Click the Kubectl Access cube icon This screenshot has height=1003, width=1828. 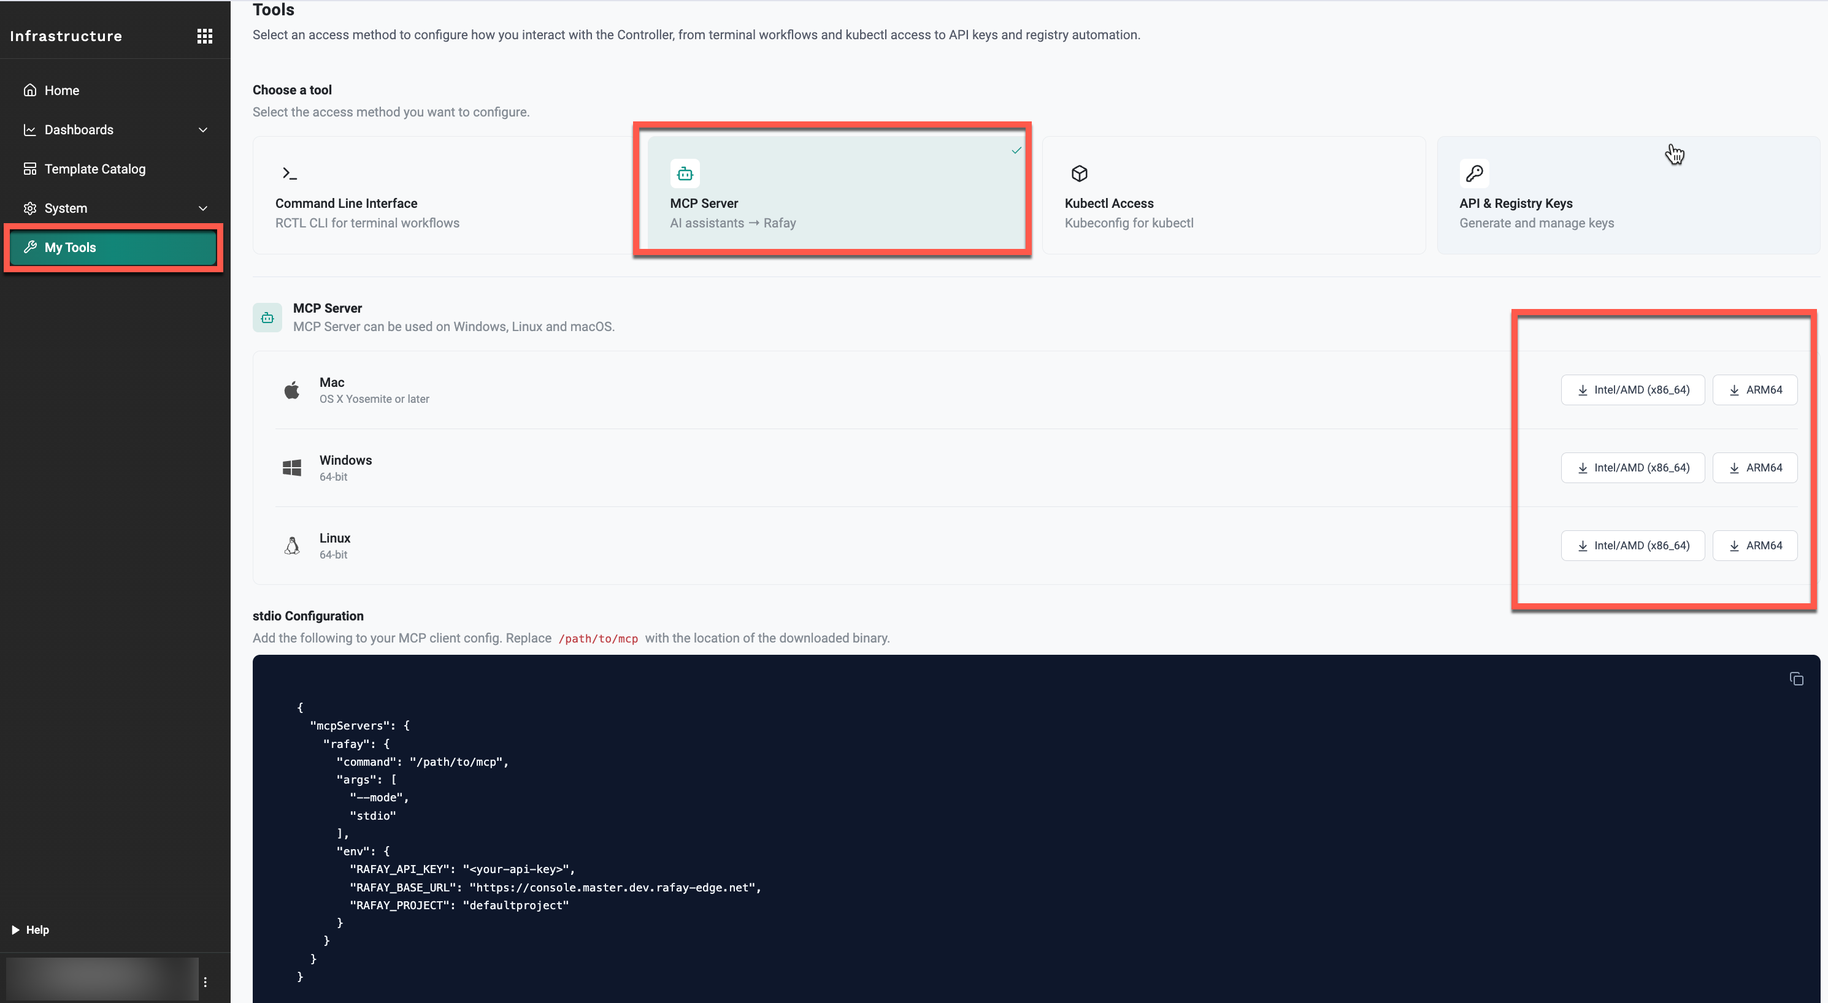(x=1080, y=173)
